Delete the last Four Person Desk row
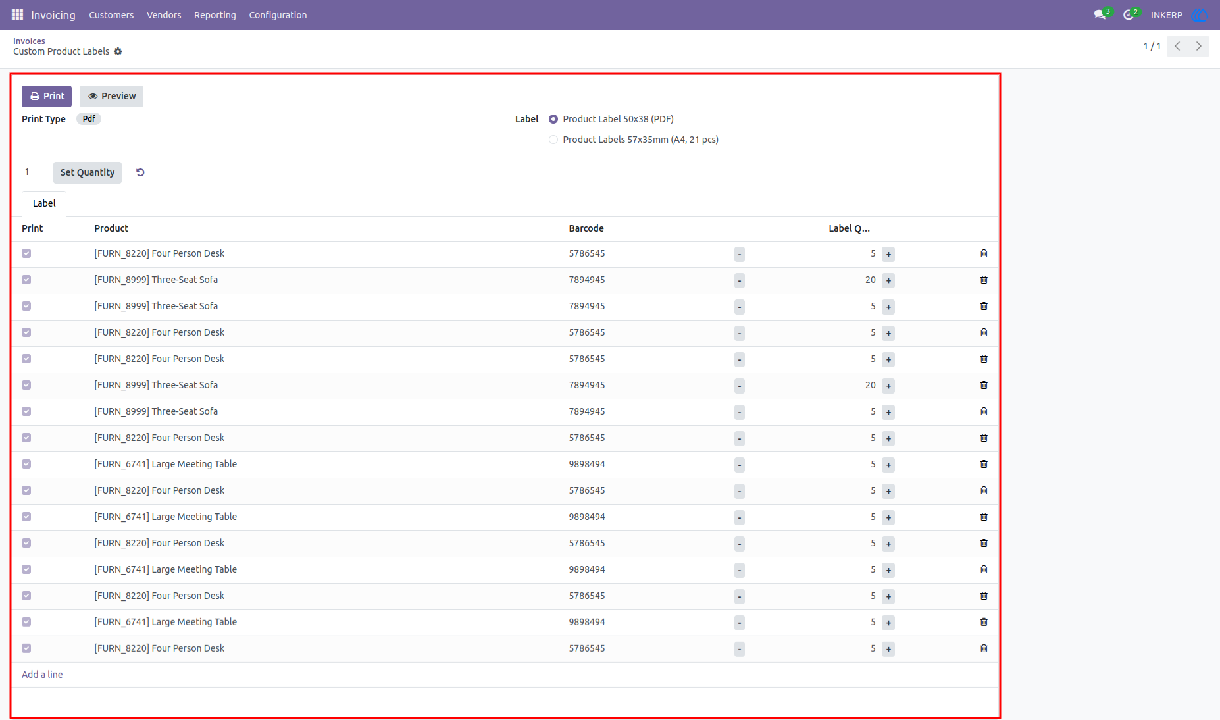The image size is (1220, 720). [x=984, y=648]
